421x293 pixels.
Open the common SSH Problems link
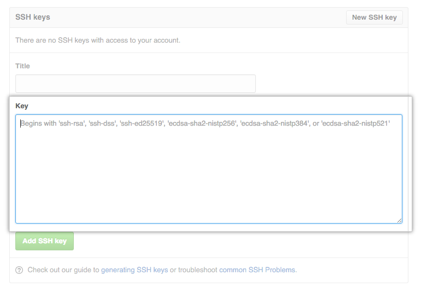click(x=258, y=270)
